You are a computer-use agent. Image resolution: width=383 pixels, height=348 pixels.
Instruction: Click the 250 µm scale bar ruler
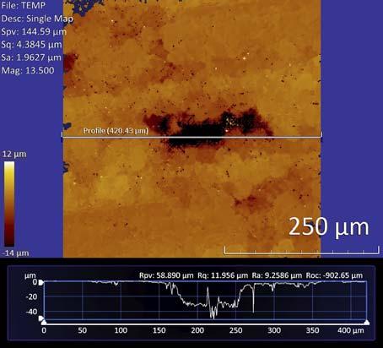(301, 250)
